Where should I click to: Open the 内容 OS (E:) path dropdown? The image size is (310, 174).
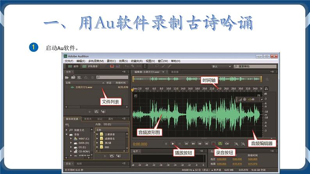tap(116, 124)
